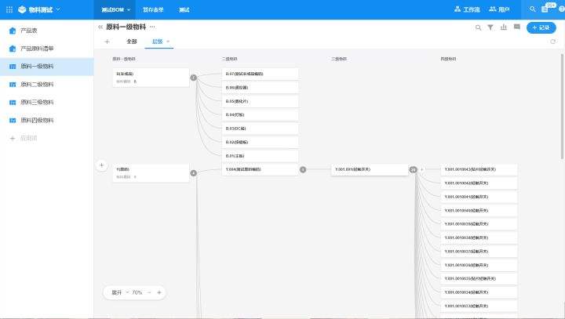This screenshot has width=565, height=319.
Task: Open the 测试 top navigation item
Action: click(x=184, y=9)
